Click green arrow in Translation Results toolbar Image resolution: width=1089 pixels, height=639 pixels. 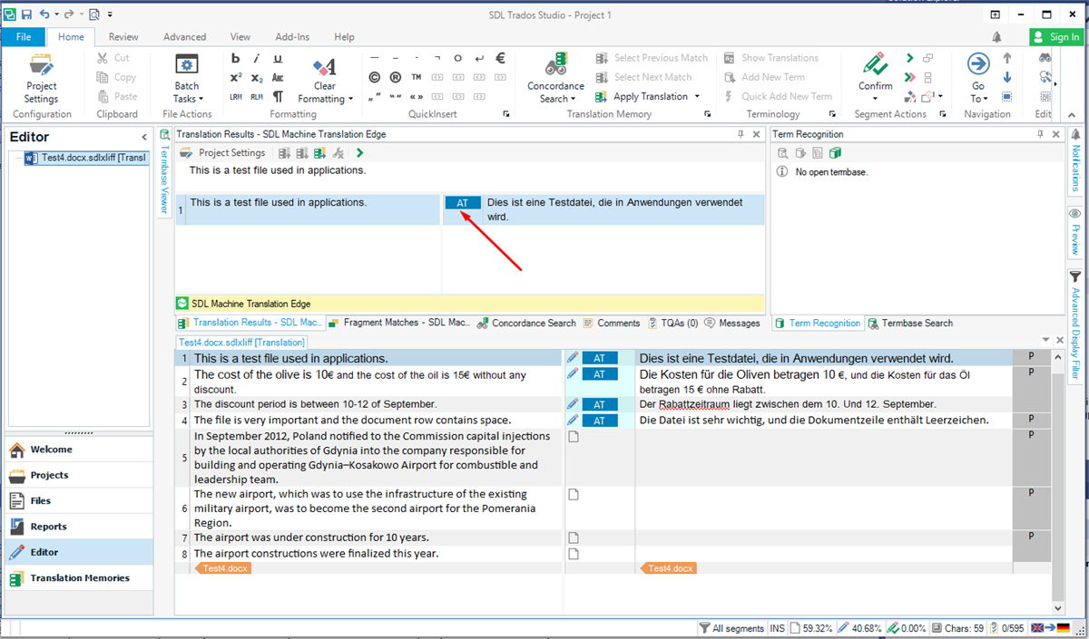(x=360, y=153)
